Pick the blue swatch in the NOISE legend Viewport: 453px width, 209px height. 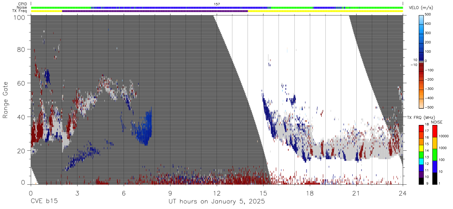[x=435, y=167]
